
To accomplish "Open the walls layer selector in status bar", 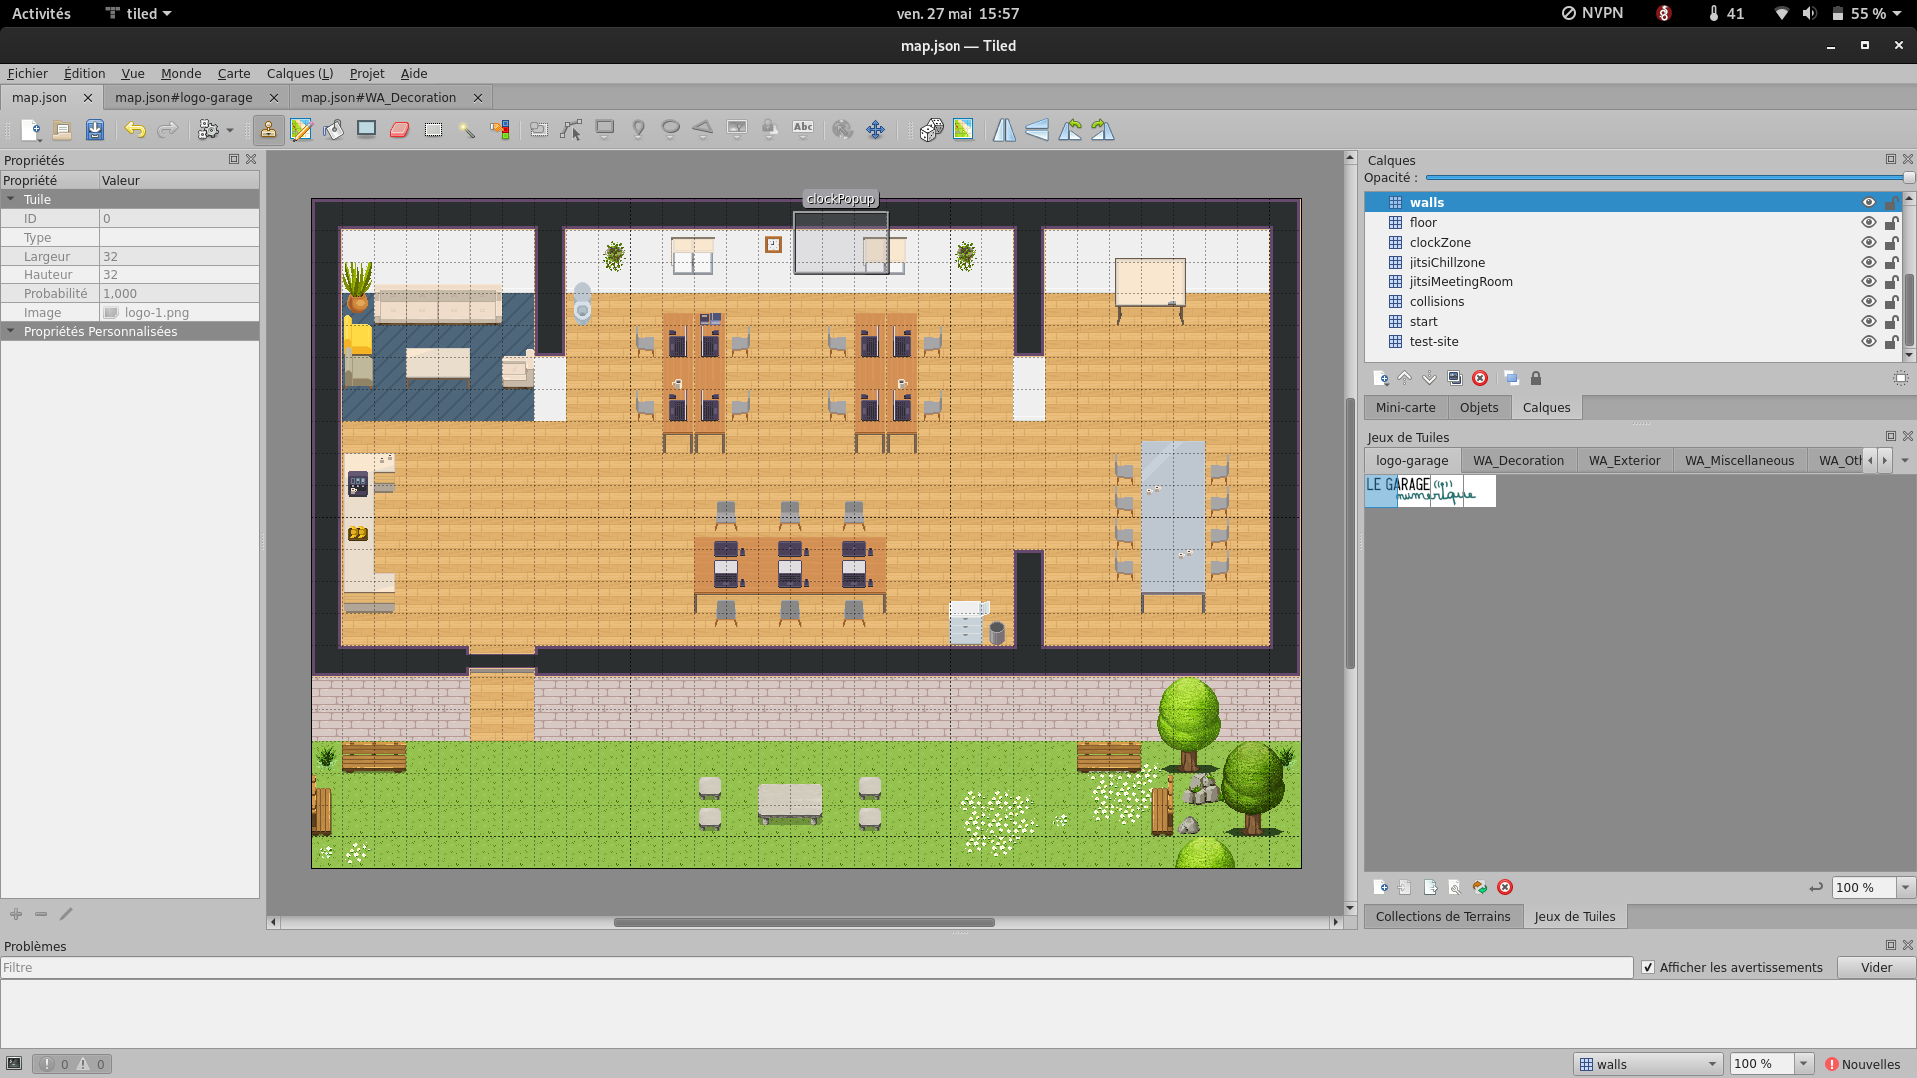I will pyautogui.click(x=1649, y=1064).
